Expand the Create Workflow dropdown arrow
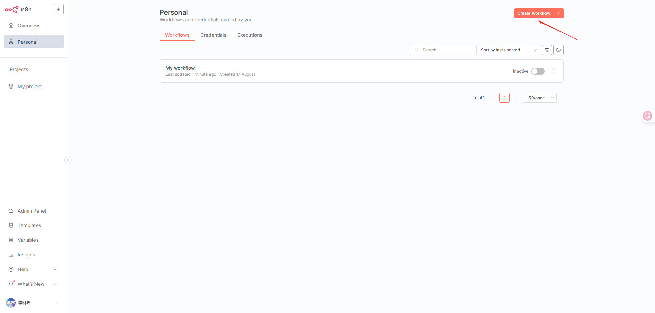Screen dimensions: 655x313 click(558, 13)
